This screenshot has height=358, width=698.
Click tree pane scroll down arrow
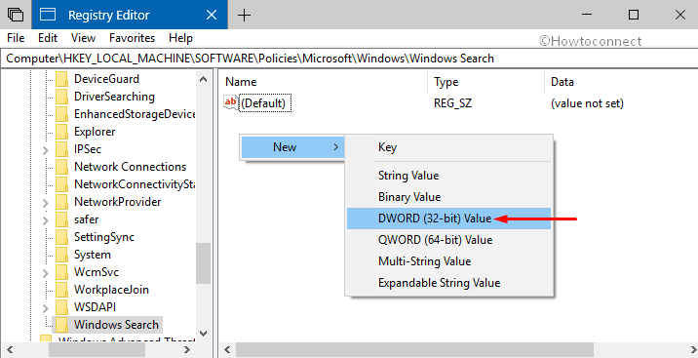(204, 333)
